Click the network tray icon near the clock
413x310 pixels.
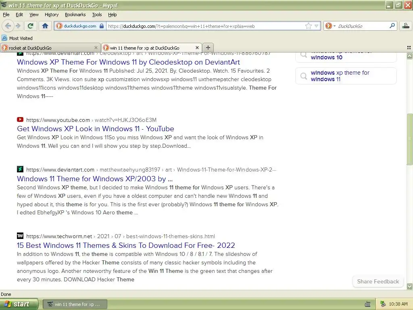click(383, 304)
